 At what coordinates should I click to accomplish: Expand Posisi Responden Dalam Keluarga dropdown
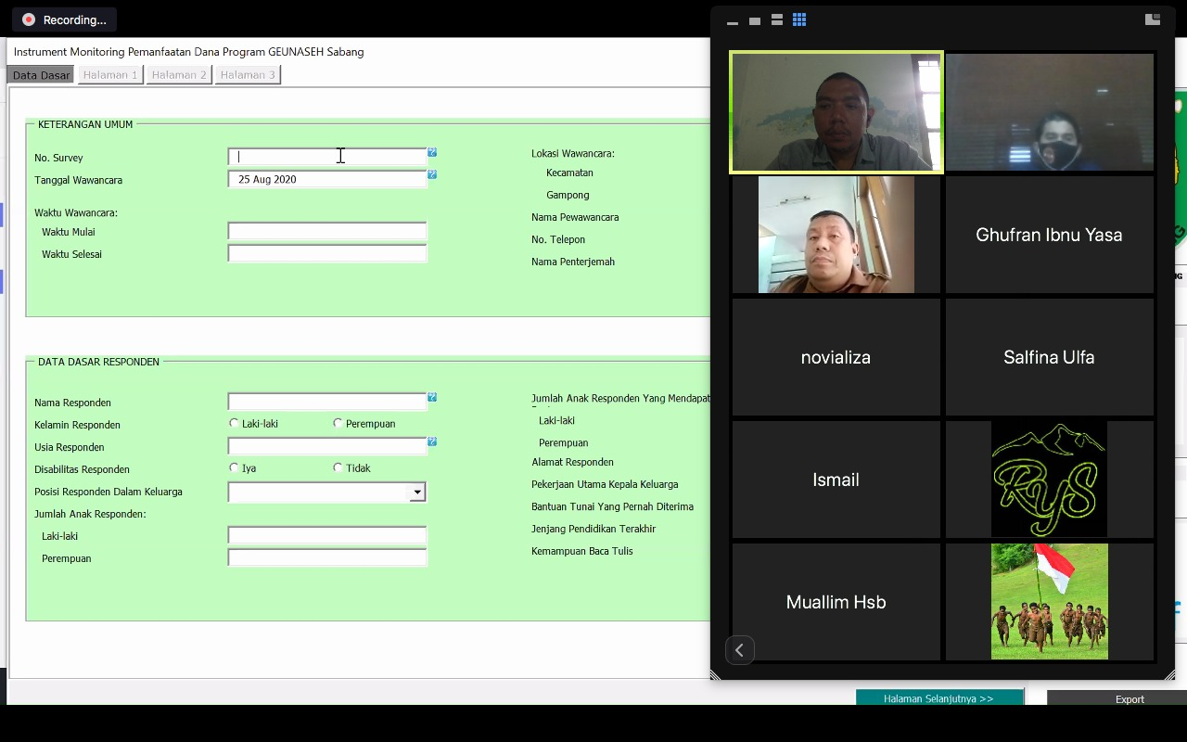coord(417,493)
